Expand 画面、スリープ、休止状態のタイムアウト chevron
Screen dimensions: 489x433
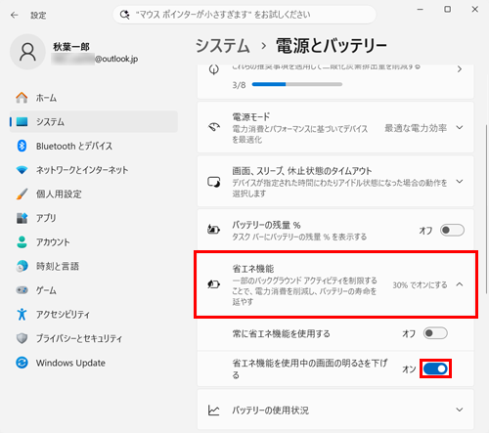pos(460,182)
